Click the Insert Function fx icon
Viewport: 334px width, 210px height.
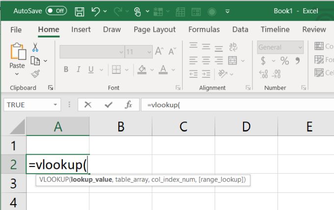[x=129, y=105]
